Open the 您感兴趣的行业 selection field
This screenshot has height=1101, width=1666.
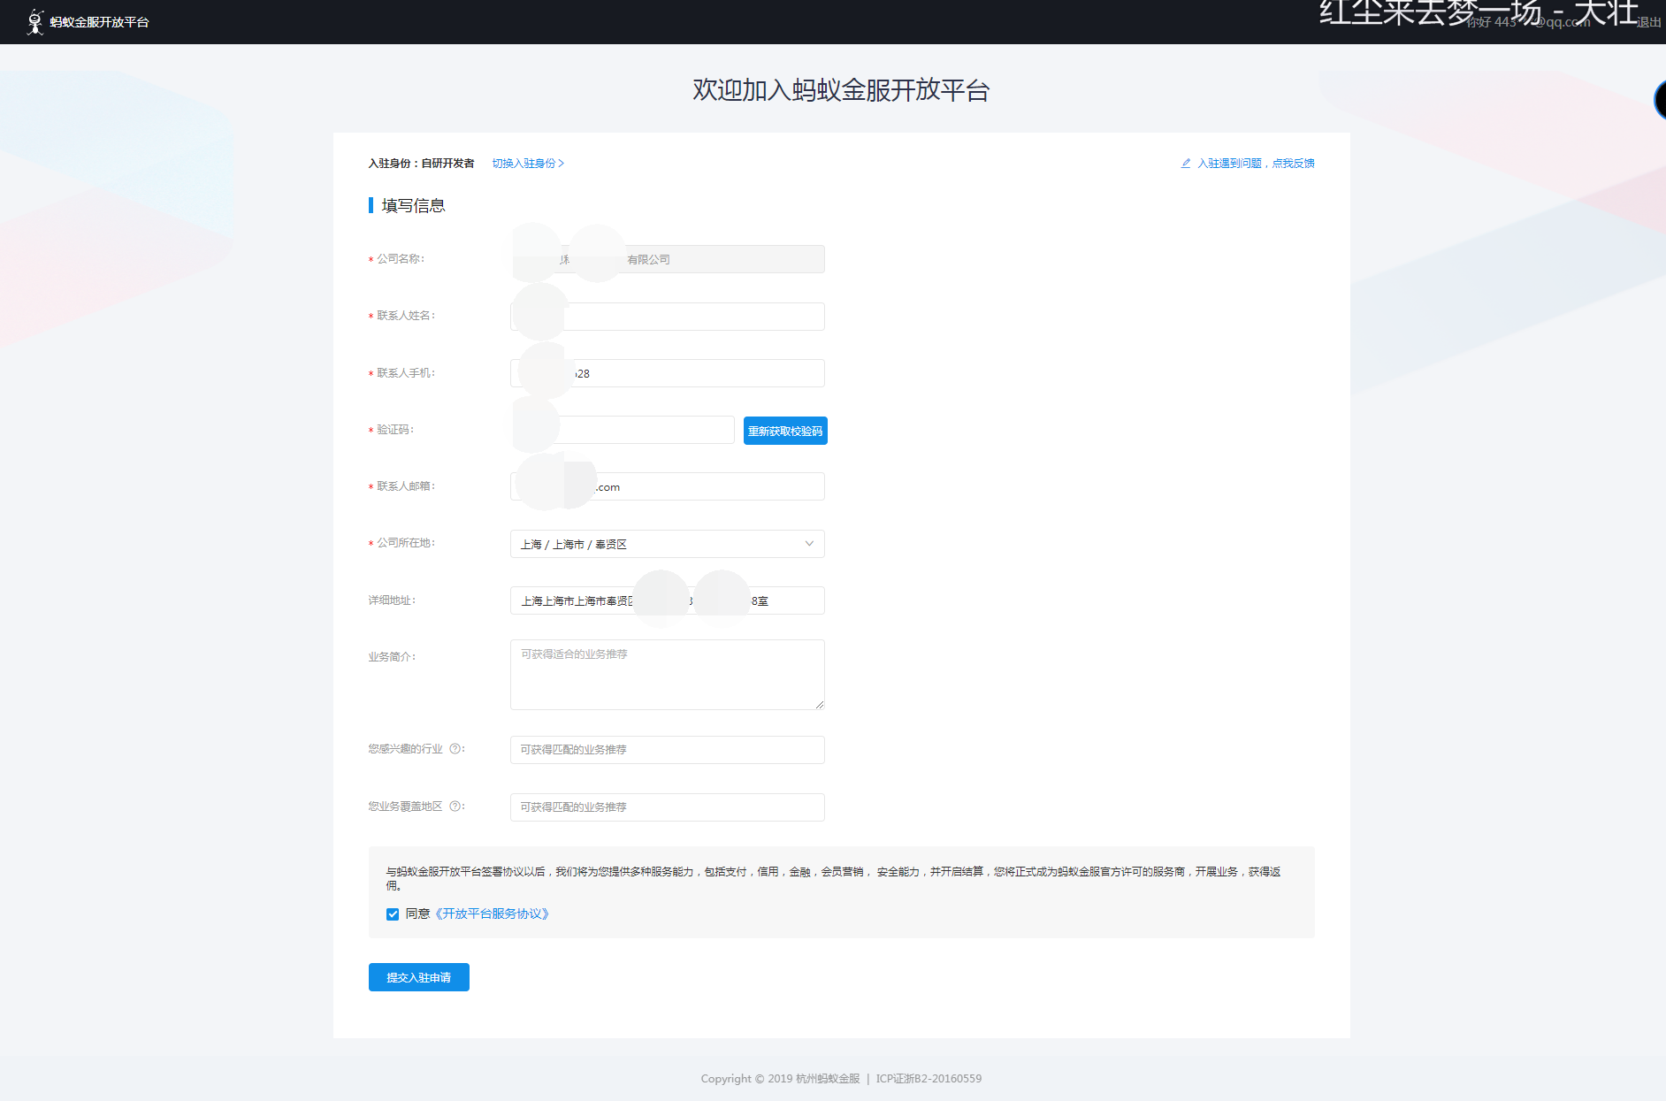[668, 750]
